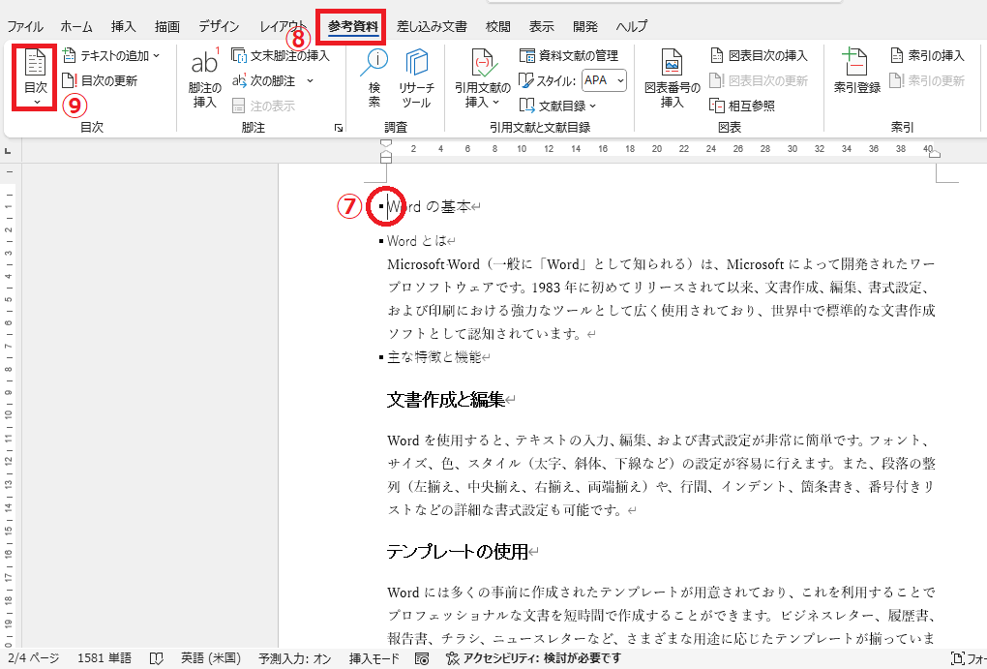Switch to the ホーム tab
The height and width of the screenshot is (669, 987).
point(76,26)
